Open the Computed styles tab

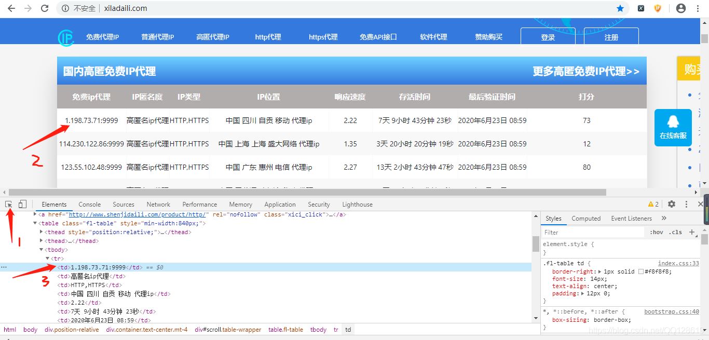tap(586, 218)
